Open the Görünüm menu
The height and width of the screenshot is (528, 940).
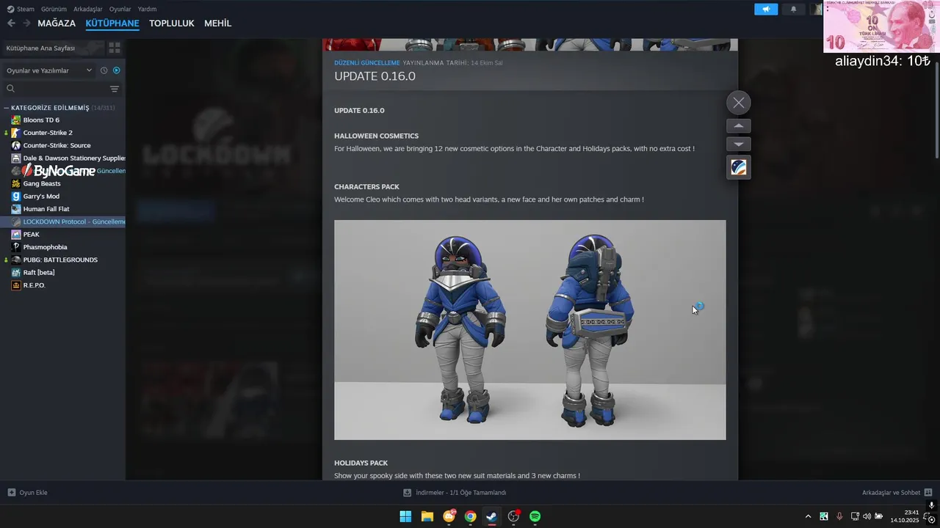[x=54, y=9]
